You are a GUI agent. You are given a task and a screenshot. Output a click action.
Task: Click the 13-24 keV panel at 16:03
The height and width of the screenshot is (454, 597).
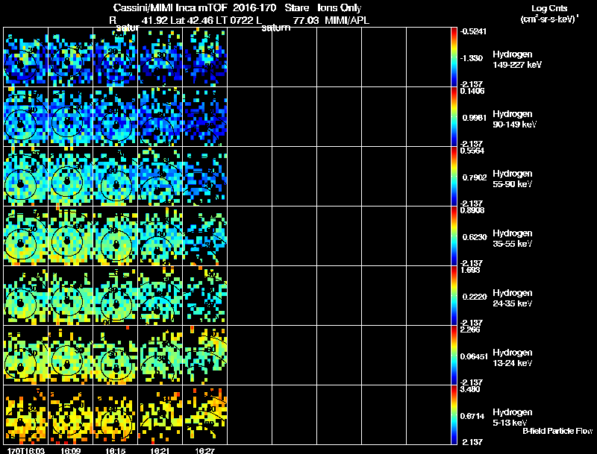pyautogui.click(x=26, y=355)
